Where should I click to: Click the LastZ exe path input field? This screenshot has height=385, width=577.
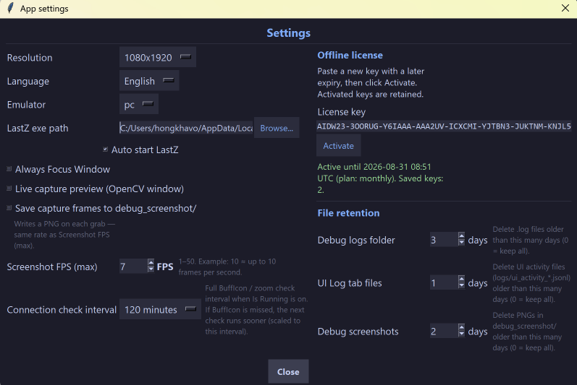186,128
